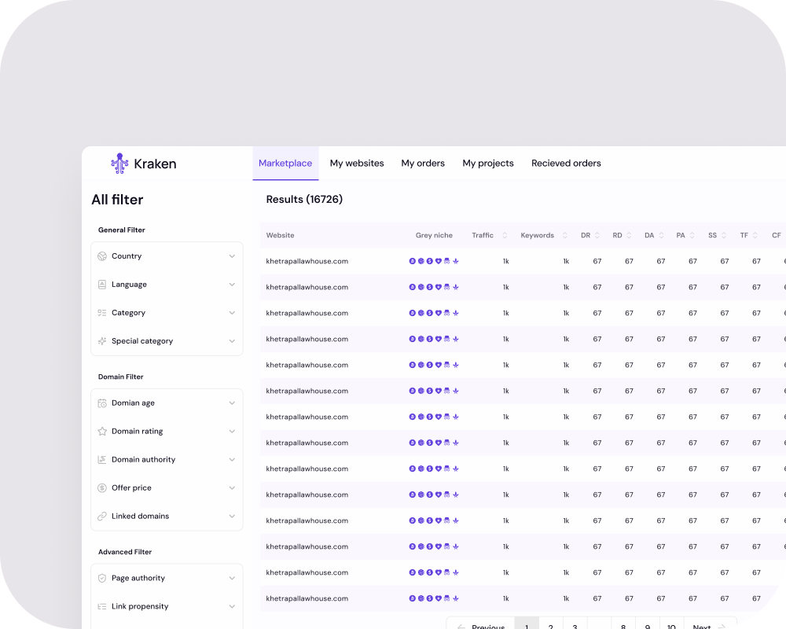Click the Domain authority chart icon

102,459
